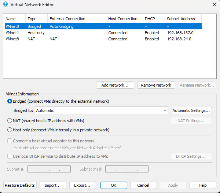Screen dimensions: 220x193
Task: Close the Virtual Network Editor window
Action: pos(214,4)
